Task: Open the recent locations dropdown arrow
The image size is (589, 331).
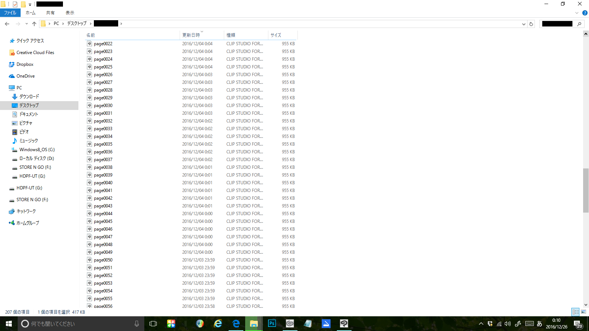Action: click(x=27, y=24)
